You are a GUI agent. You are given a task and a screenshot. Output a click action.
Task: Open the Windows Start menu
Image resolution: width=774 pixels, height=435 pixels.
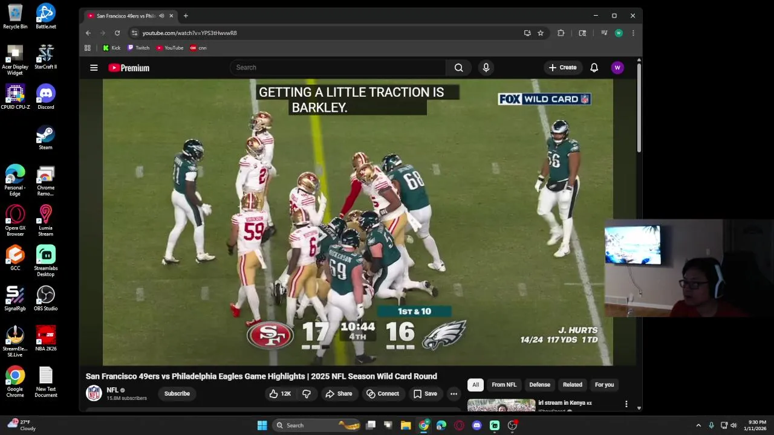(x=262, y=425)
